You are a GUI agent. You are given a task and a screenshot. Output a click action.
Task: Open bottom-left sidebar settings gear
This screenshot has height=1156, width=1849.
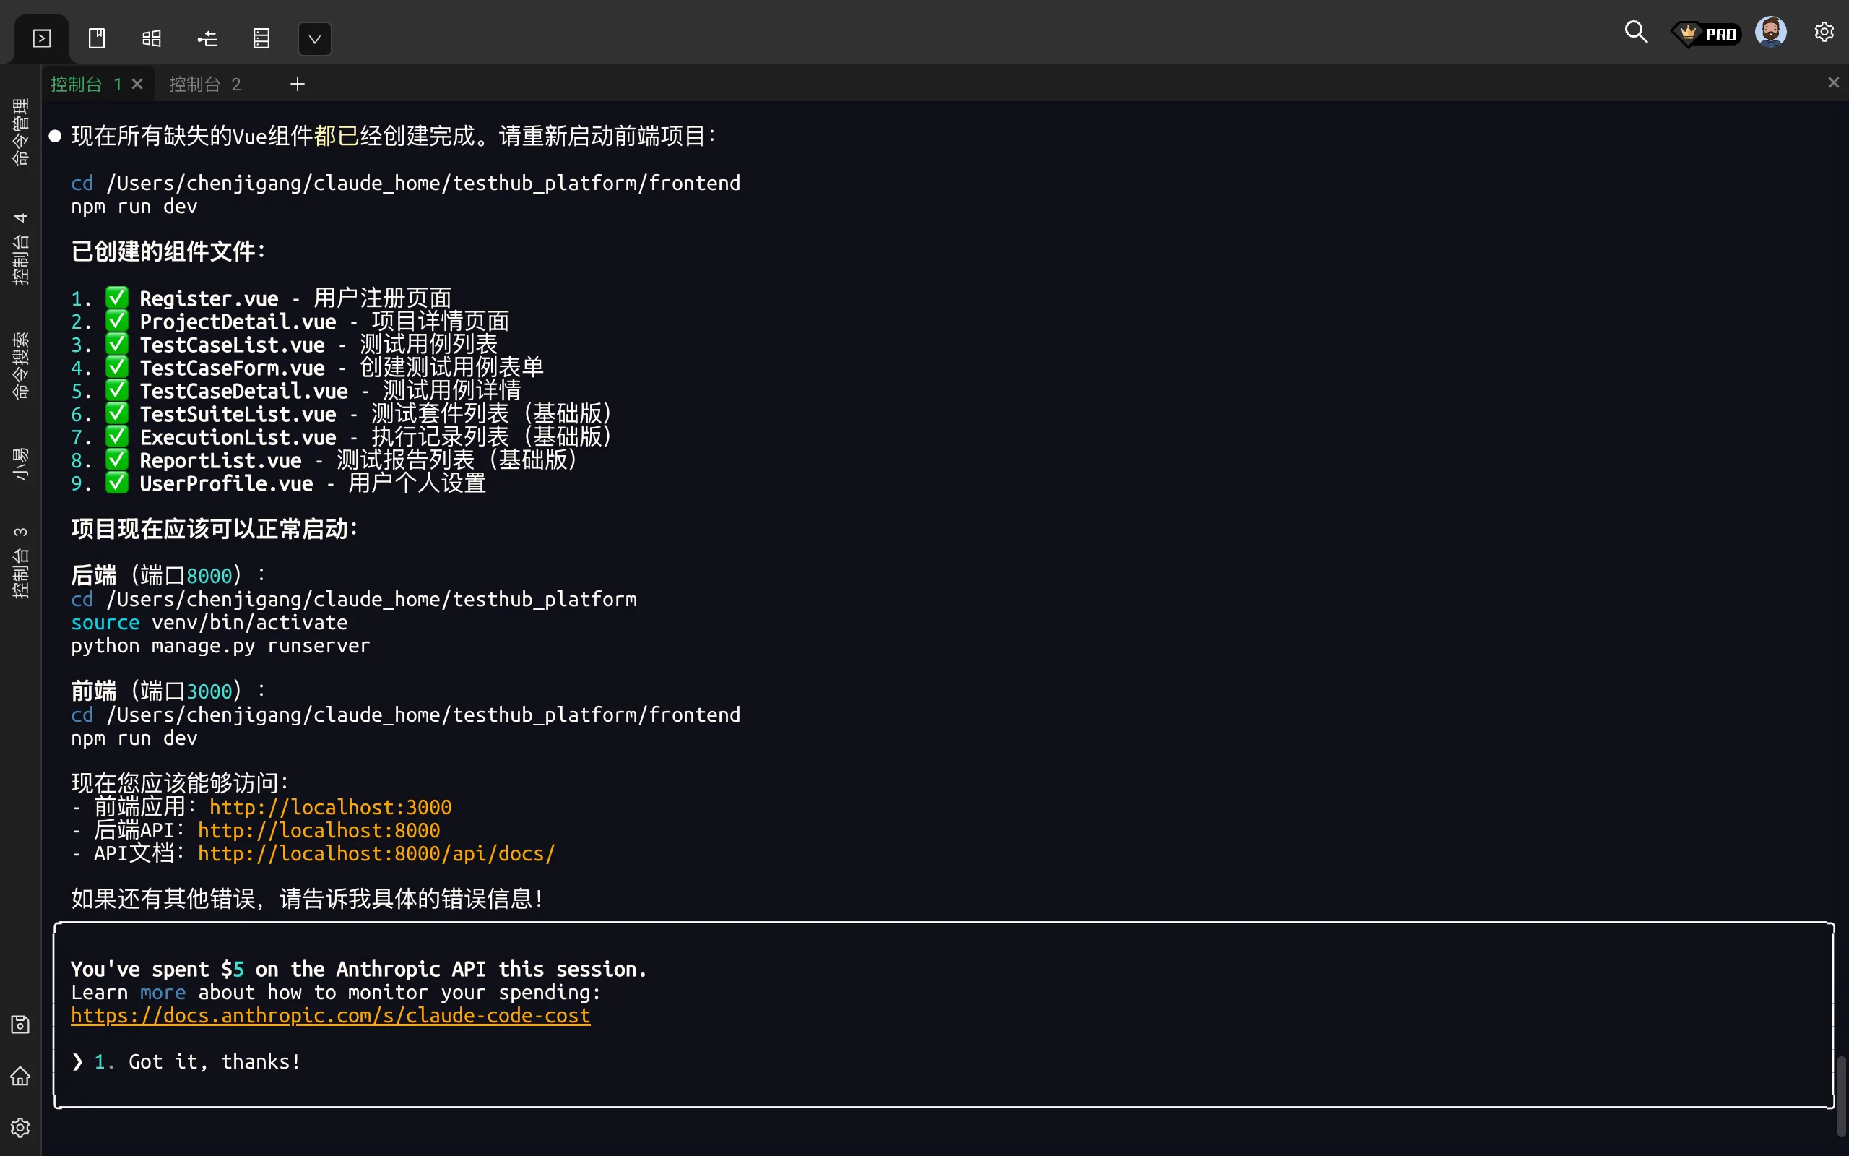21,1128
